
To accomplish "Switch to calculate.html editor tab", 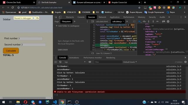I will (102, 22).
